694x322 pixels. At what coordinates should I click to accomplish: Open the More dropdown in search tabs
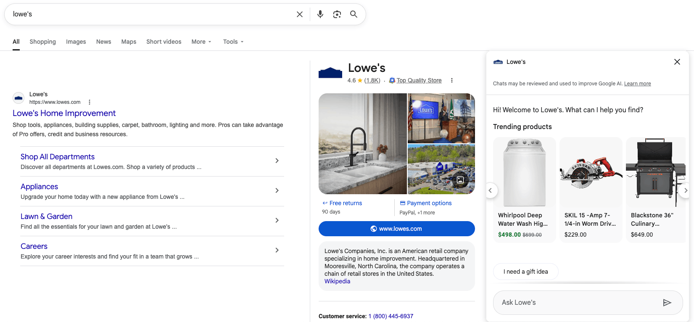(201, 42)
